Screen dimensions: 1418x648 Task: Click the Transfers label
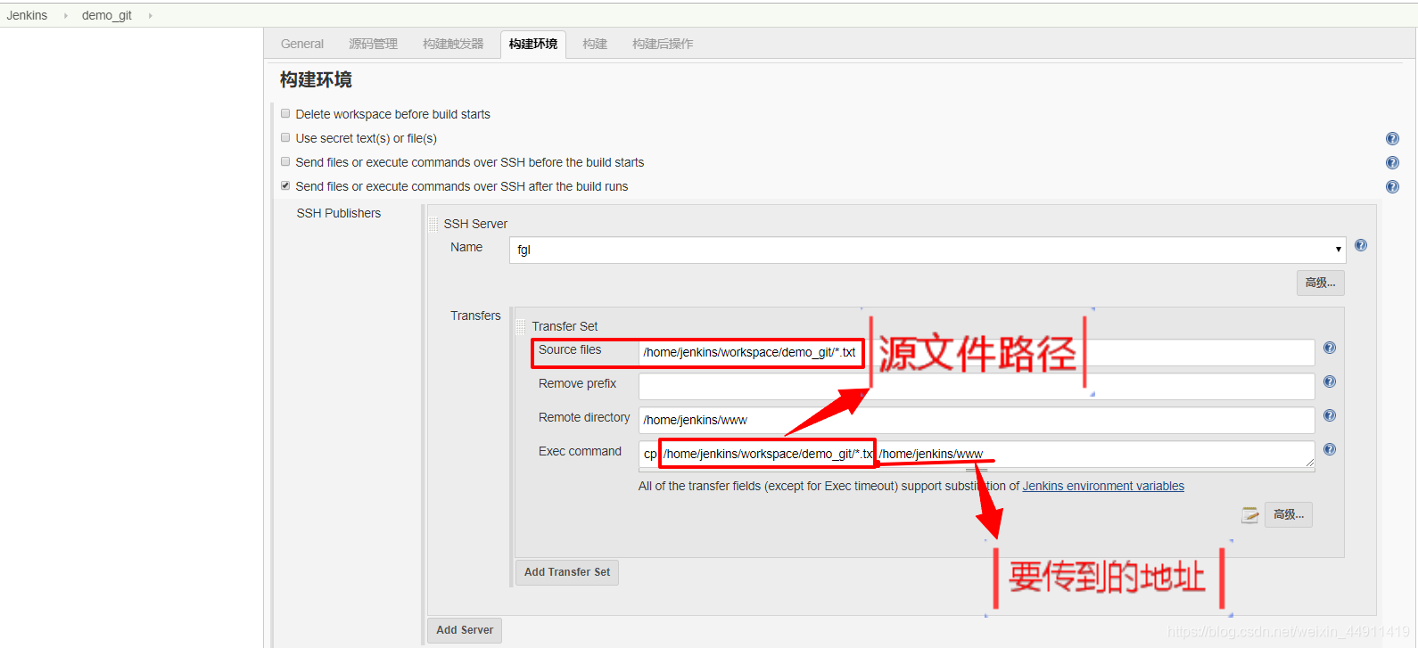[475, 316]
